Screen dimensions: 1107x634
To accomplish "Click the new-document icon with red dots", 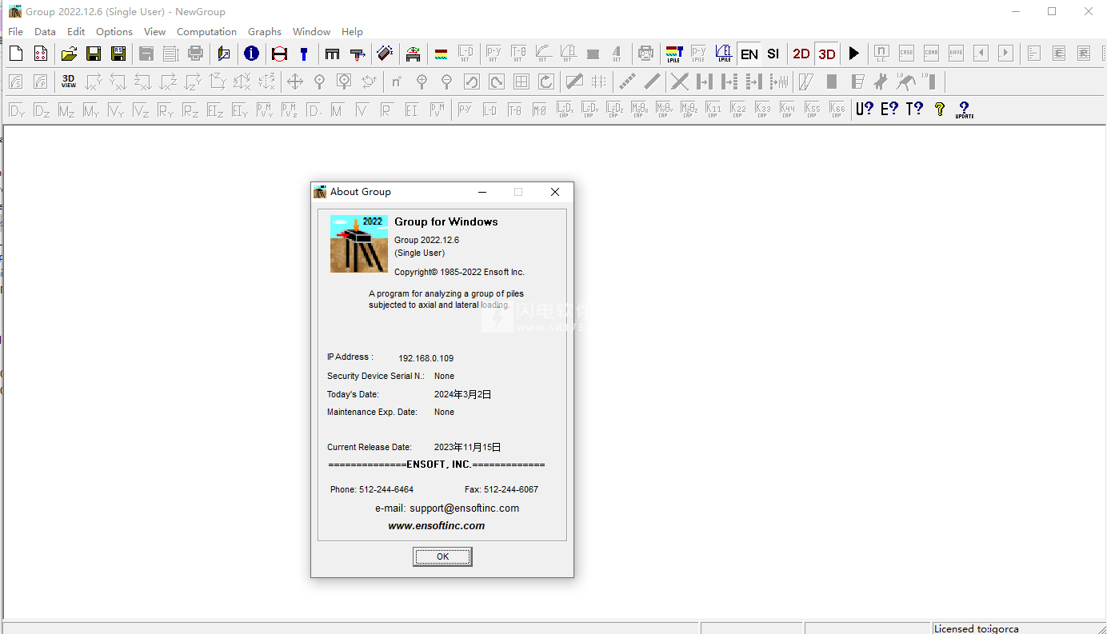I will tap(41, 54).
